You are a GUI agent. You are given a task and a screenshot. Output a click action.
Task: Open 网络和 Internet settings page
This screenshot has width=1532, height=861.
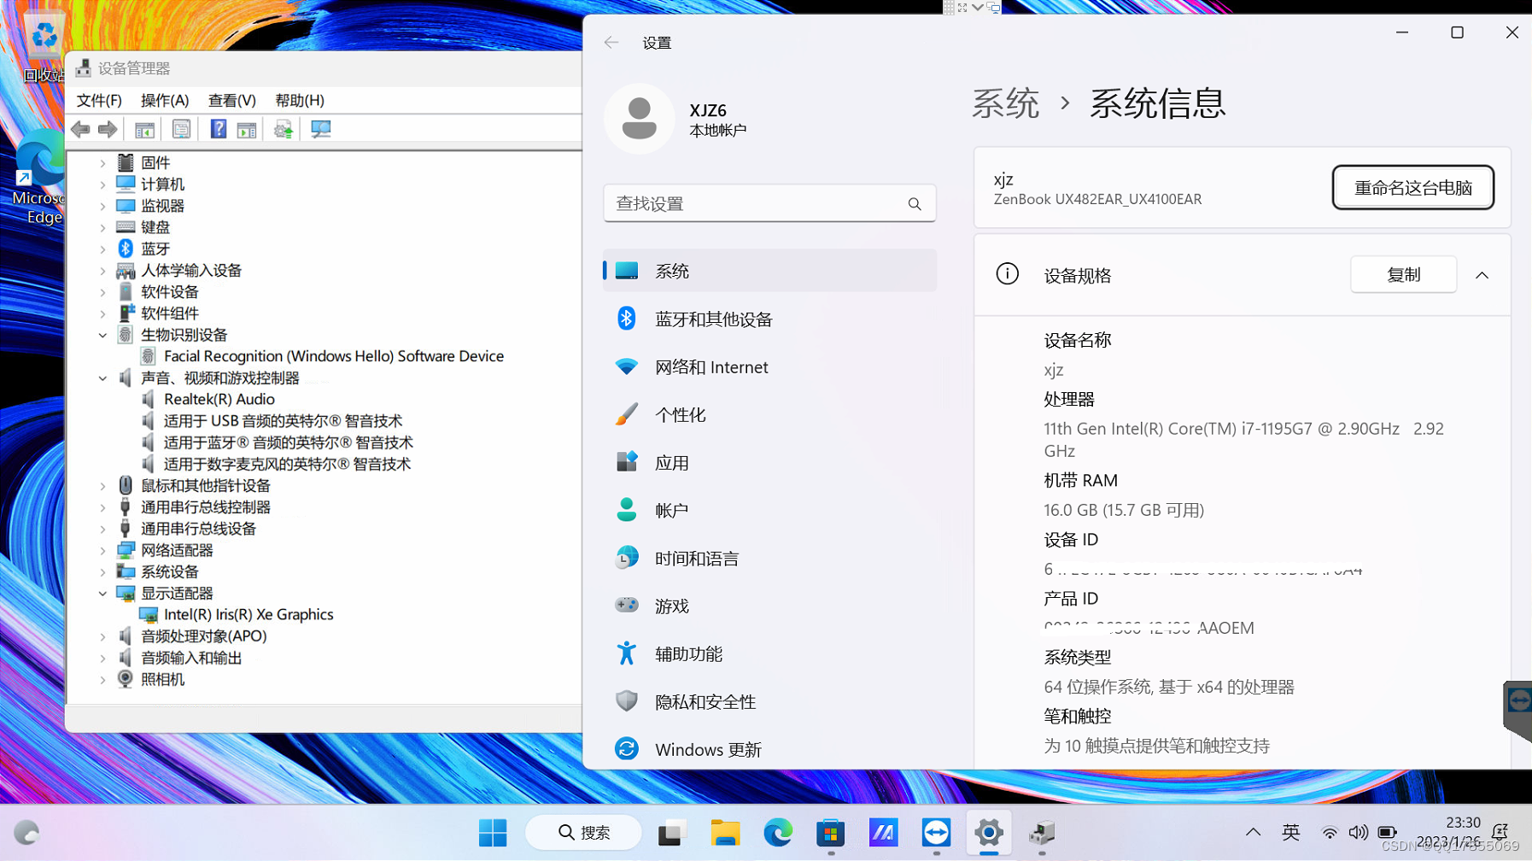pos(769,366)
